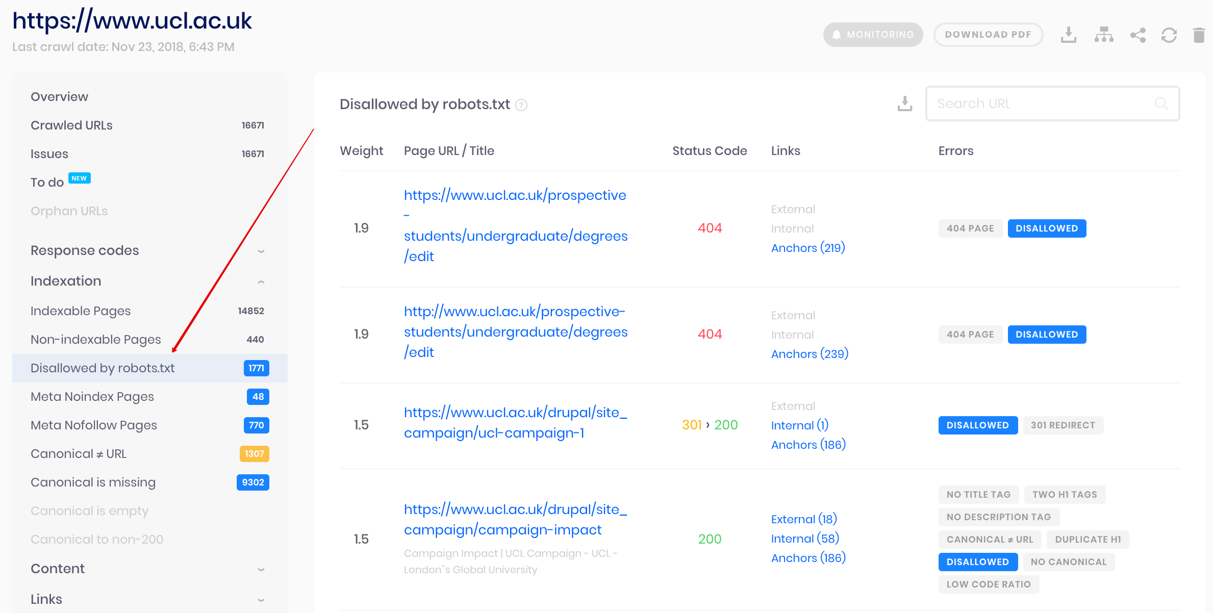Select the Crawled URLs menu item
This screenshot has height=613, width=1213.
click(71, 124)
